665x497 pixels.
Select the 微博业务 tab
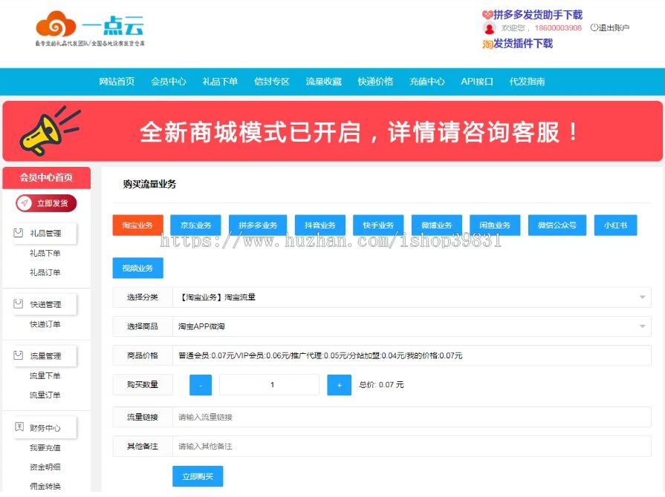(437, 226)
